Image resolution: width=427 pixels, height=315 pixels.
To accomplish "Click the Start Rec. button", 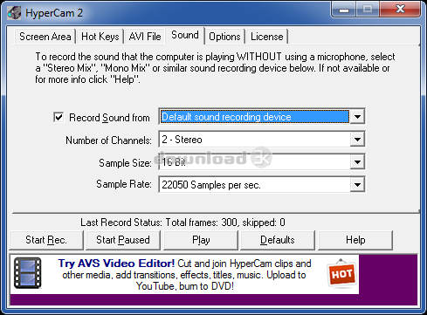I will point(46,240).
